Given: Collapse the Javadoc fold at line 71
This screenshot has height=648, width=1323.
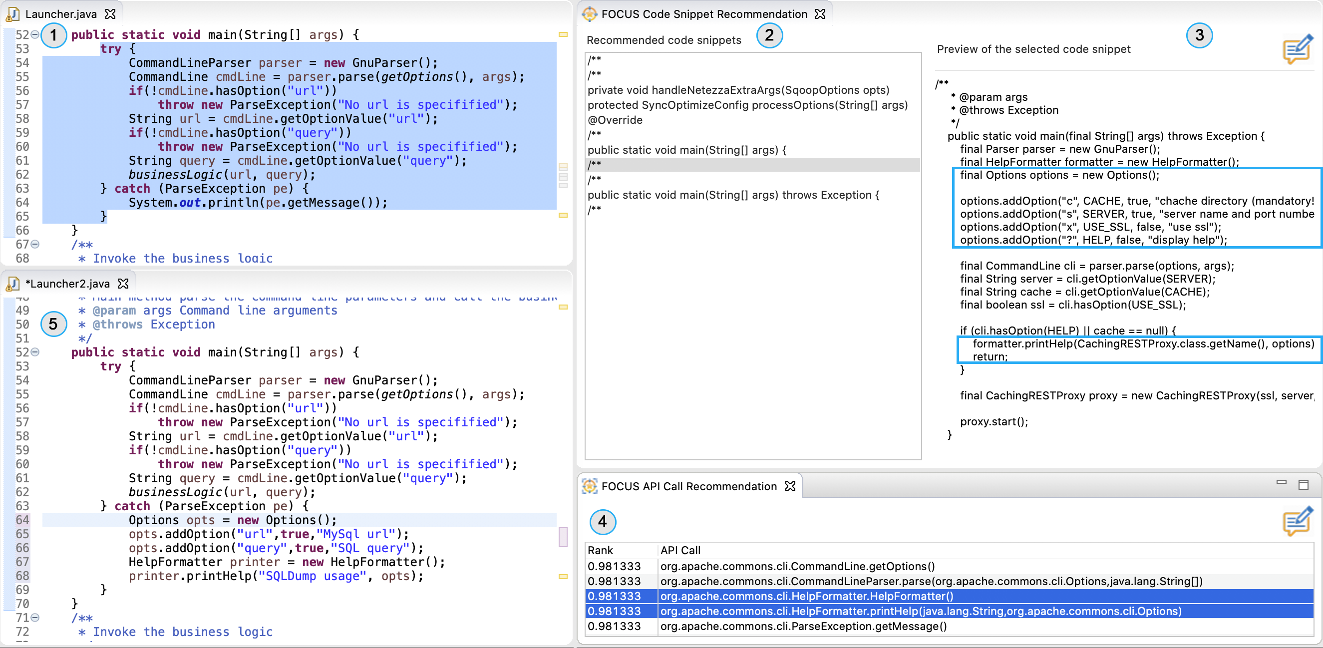Looking at the screenshot, I should point(35,618).
